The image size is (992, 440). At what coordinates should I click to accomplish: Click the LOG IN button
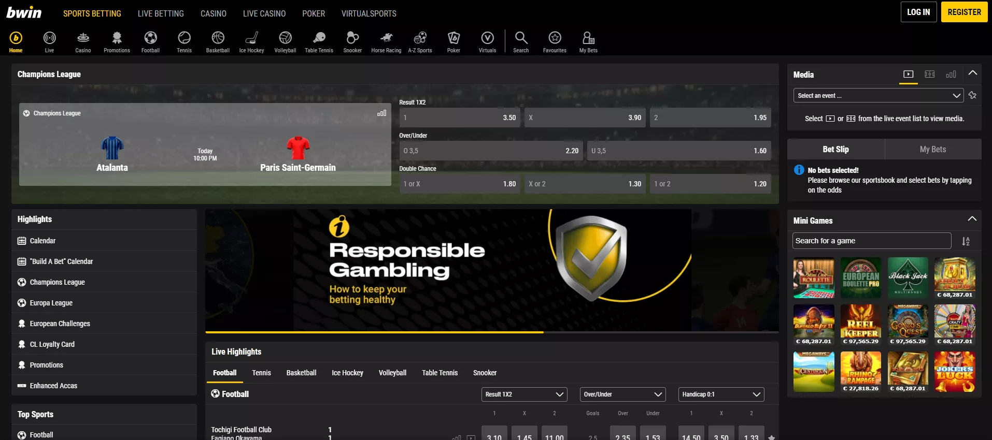[918, 12]
